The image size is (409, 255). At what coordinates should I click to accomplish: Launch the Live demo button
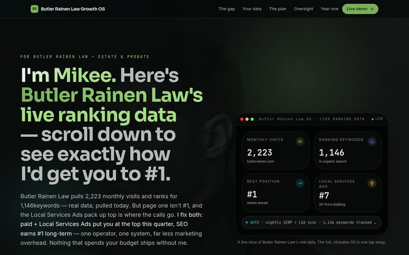coord(360,9)
